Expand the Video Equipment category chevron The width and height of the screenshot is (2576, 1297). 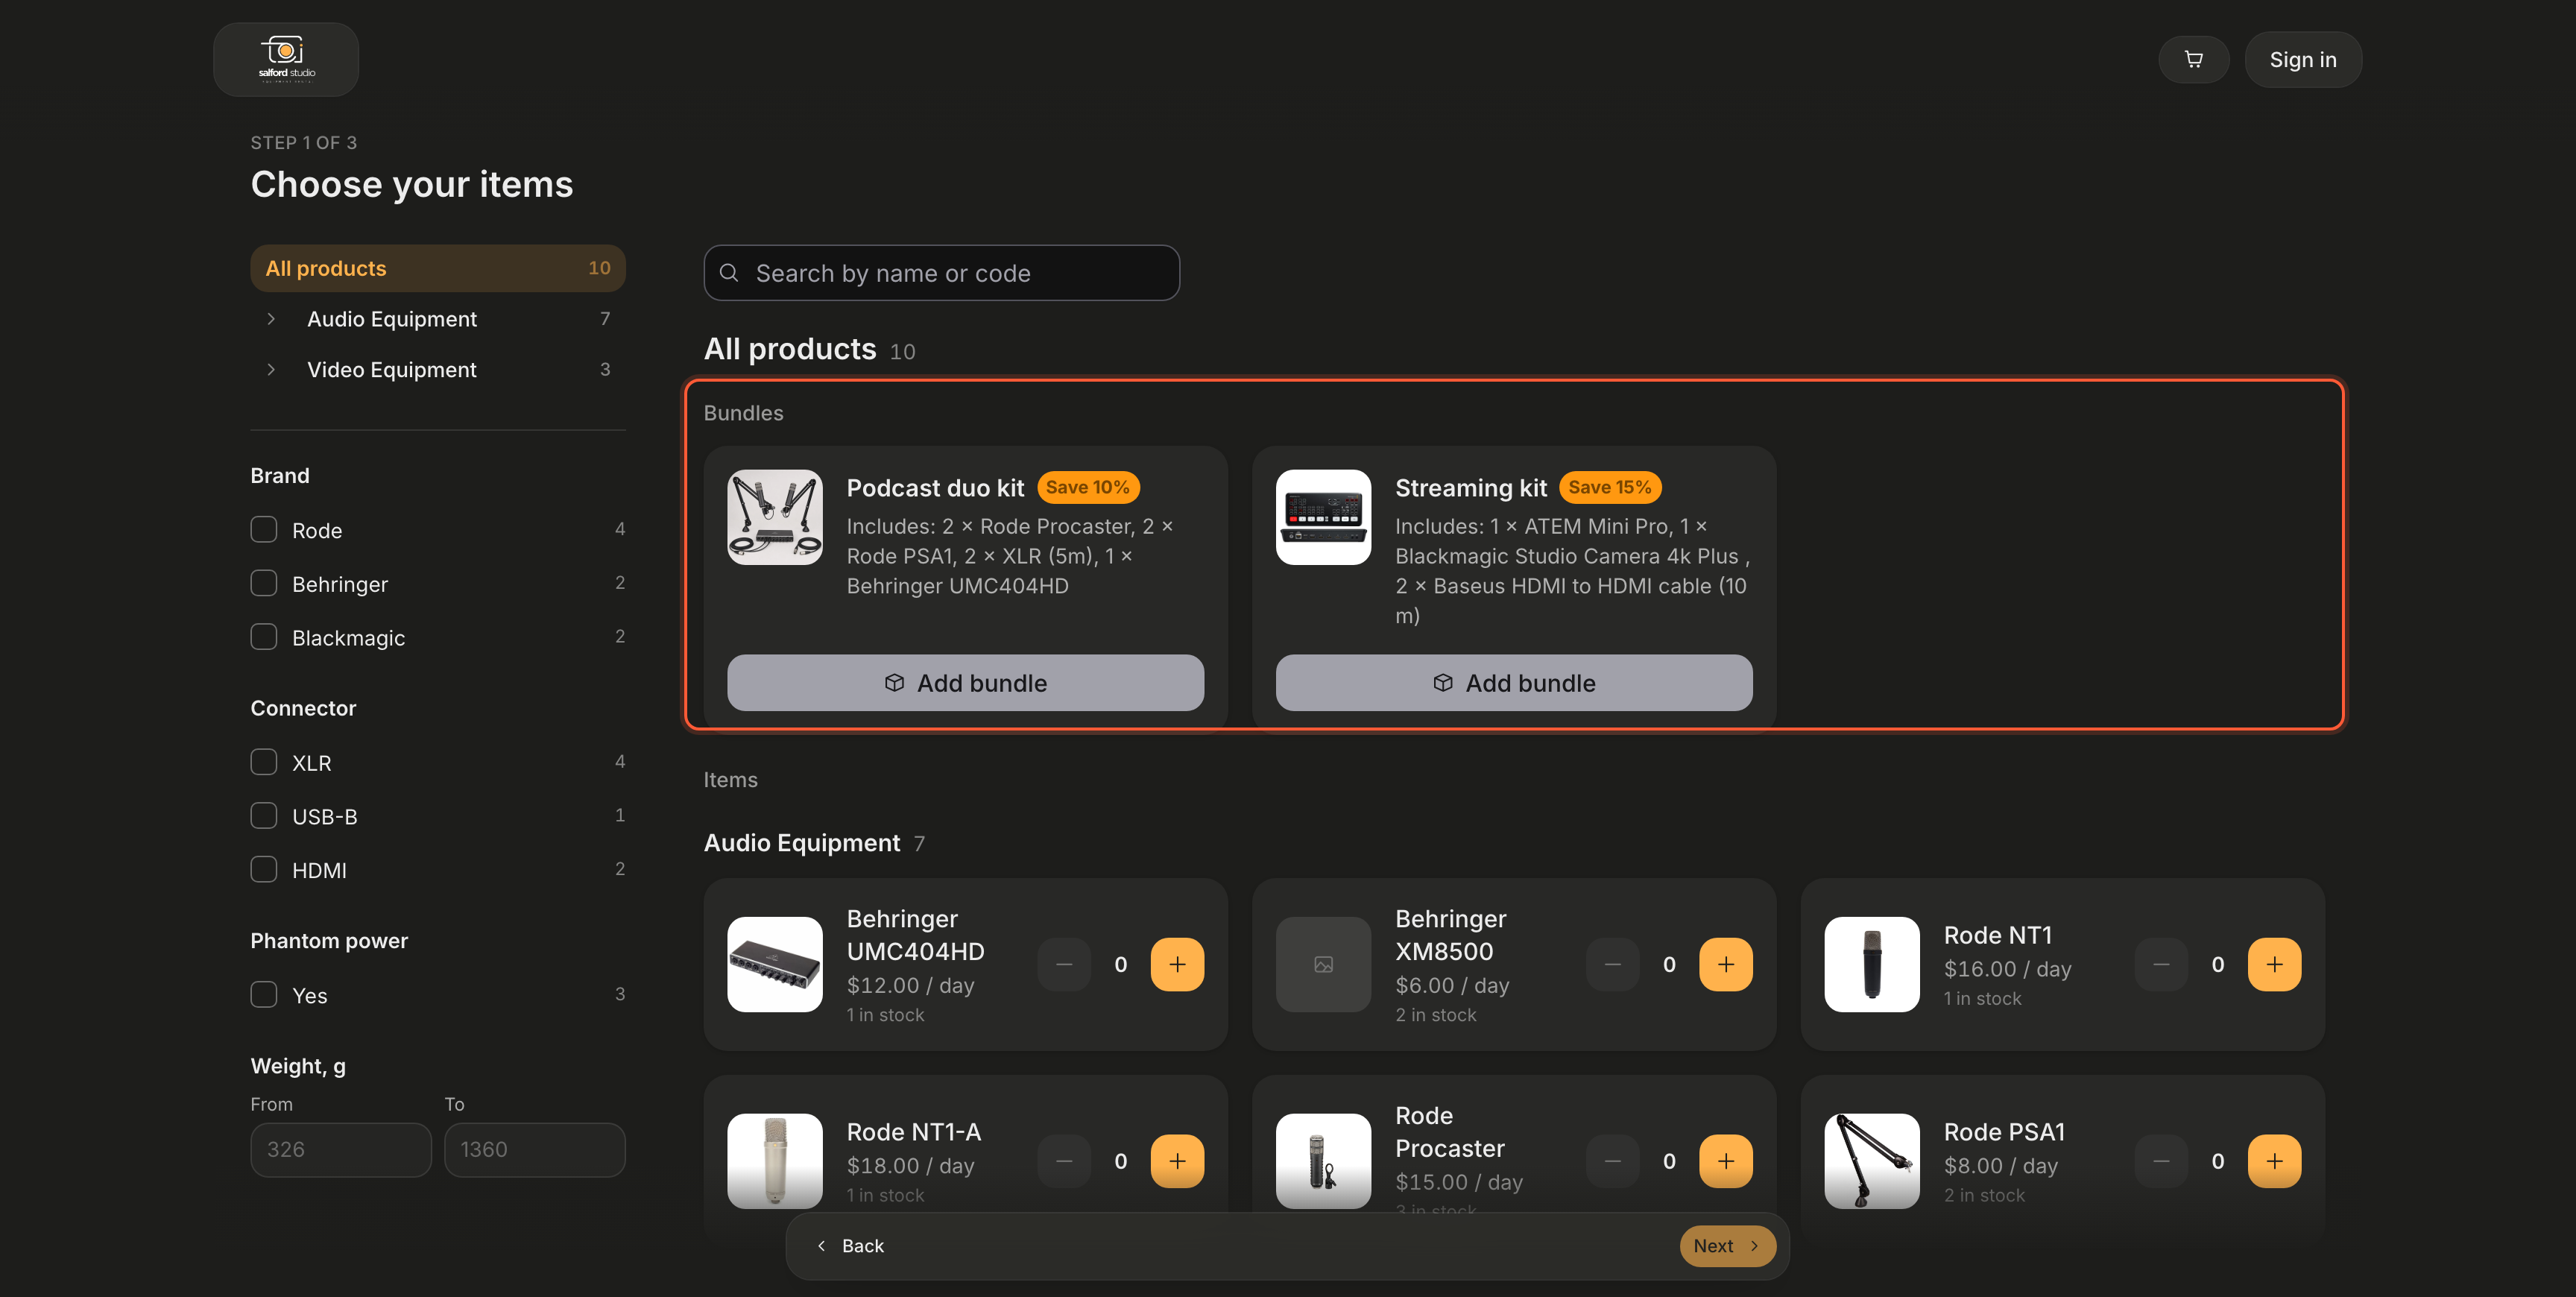[271, 369]
